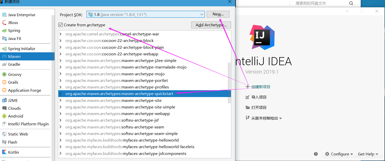
Task: Click the events warning icon in welcome window
Action: click(316, 154)
